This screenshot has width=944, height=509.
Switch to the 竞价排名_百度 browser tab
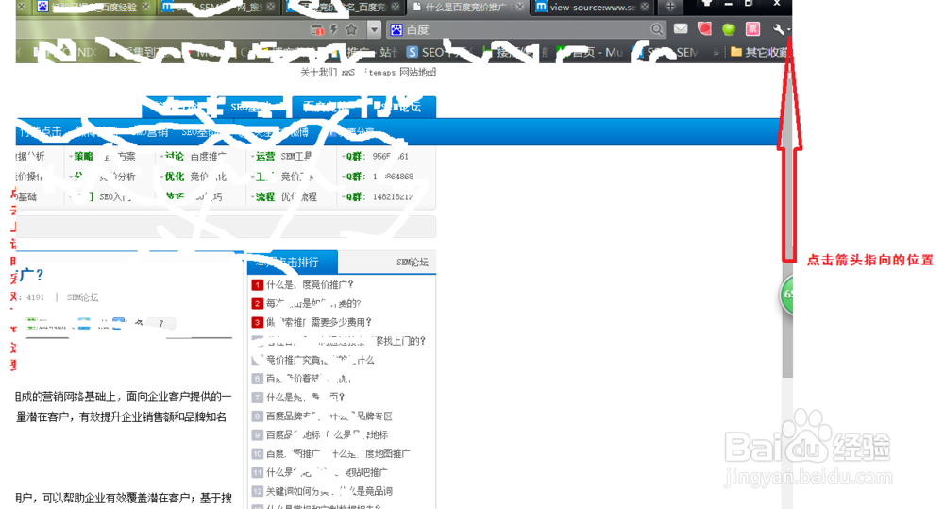coord(344,8)
